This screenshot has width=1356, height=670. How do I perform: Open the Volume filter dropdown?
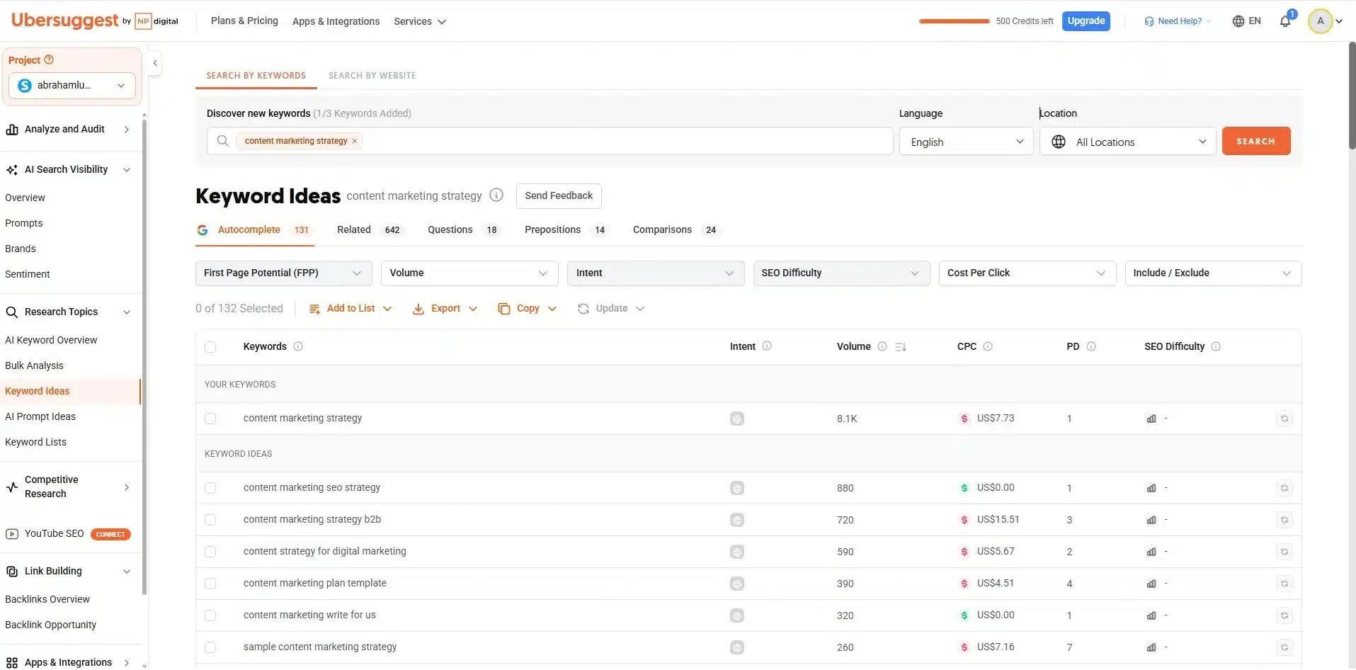point(469,273)
